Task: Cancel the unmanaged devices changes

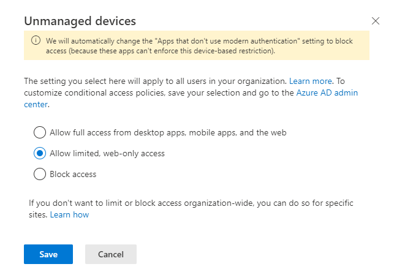Action: (x=111, y=254)
